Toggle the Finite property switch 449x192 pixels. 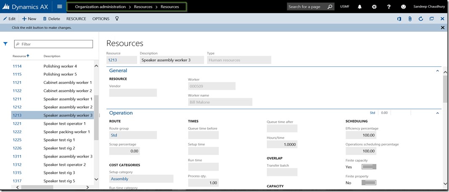click(369, 183)
